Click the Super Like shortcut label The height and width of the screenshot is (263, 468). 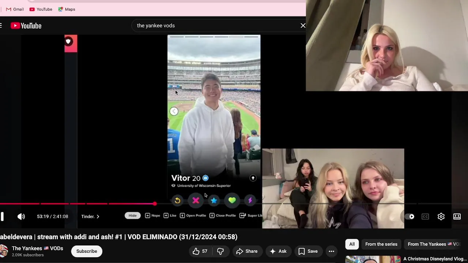pyautogui.click(x=251, y=216)
